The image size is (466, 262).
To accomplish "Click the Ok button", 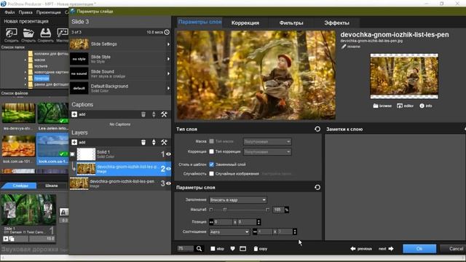I will pos(419,249).
